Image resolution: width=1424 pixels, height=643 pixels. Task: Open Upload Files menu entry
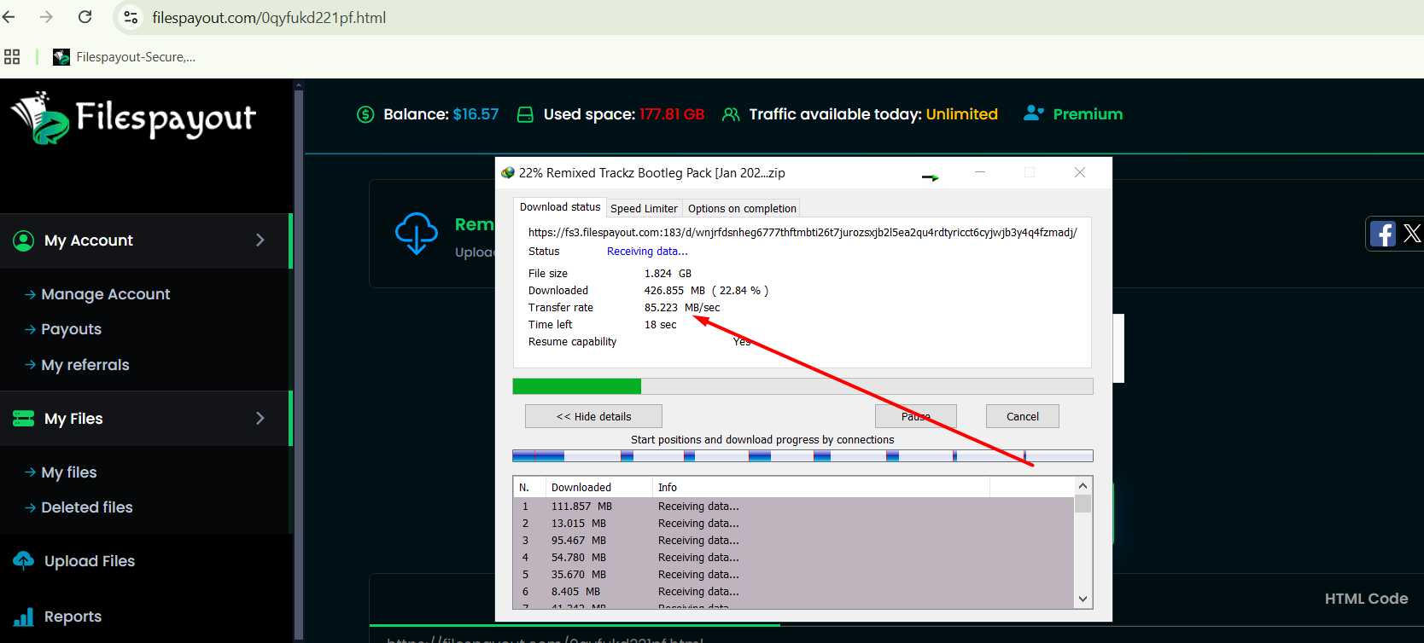coord(90,561)
